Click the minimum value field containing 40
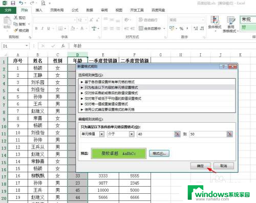The width and height of the screenshot is (256, 203). click(156, 134)
